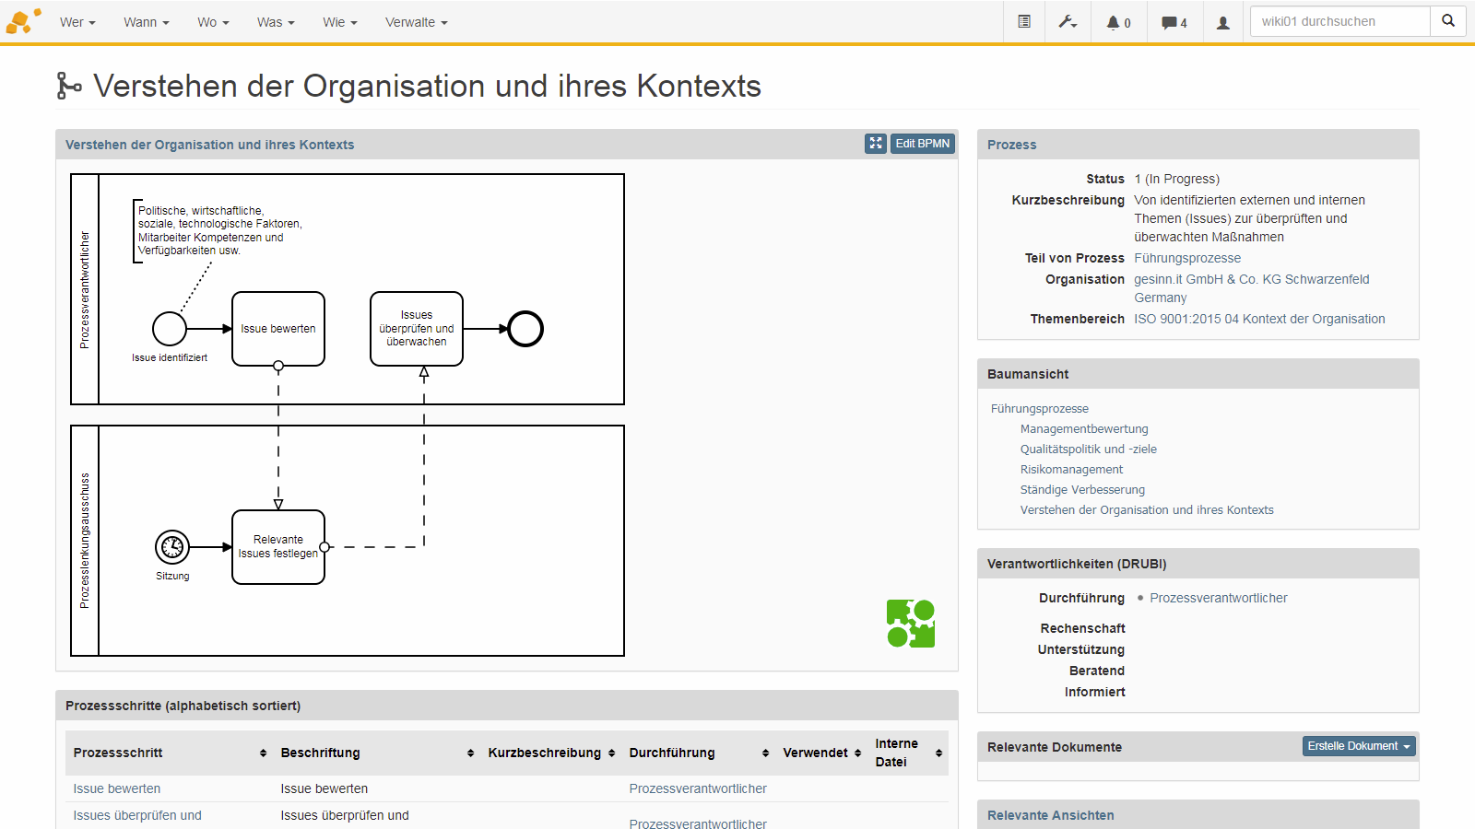The height and width of the screenshot is (829, 1475).
Task: Click the Verantwortlichkeiten (DRUBI) heading
Action: 1077,564
